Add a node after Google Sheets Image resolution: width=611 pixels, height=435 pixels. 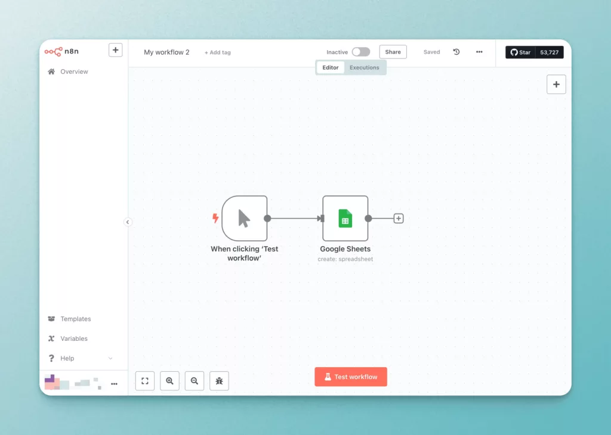(x=398, y=218)
